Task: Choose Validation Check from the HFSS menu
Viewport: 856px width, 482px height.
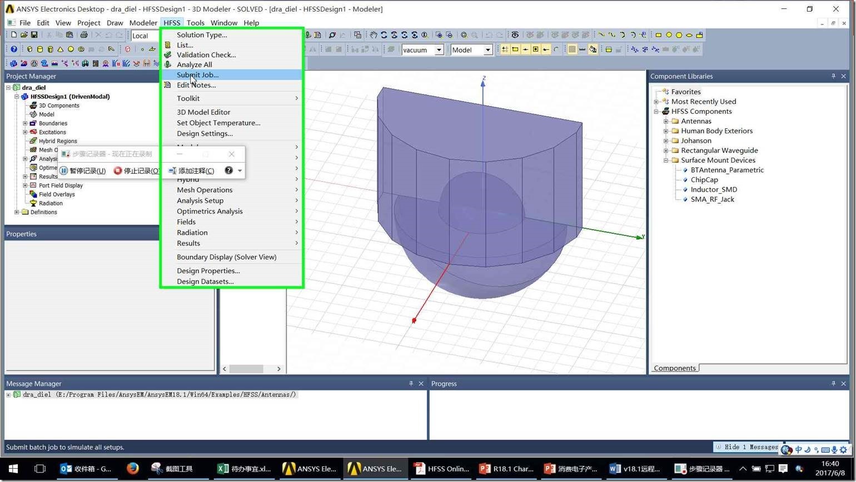Action: (x=206, y=55)
